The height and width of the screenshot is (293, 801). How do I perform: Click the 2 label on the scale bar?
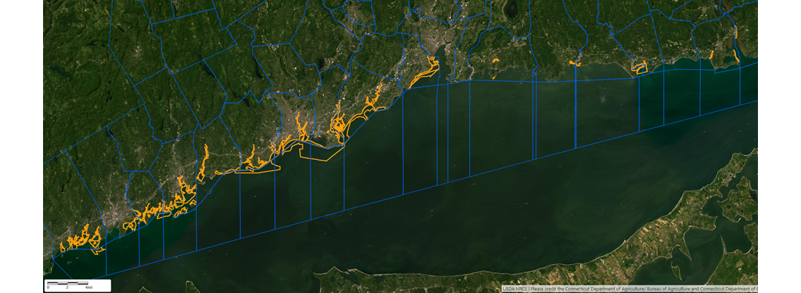[x=67, y=288]
